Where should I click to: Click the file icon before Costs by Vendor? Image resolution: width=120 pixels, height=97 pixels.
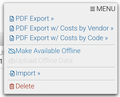(12, 28)
